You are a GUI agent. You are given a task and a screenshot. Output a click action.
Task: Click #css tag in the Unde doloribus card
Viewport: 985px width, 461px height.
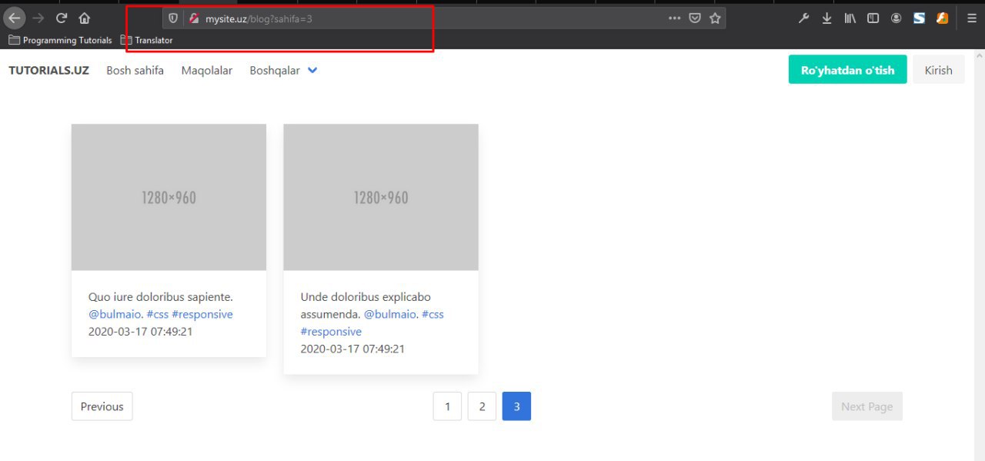pos(432,314)
